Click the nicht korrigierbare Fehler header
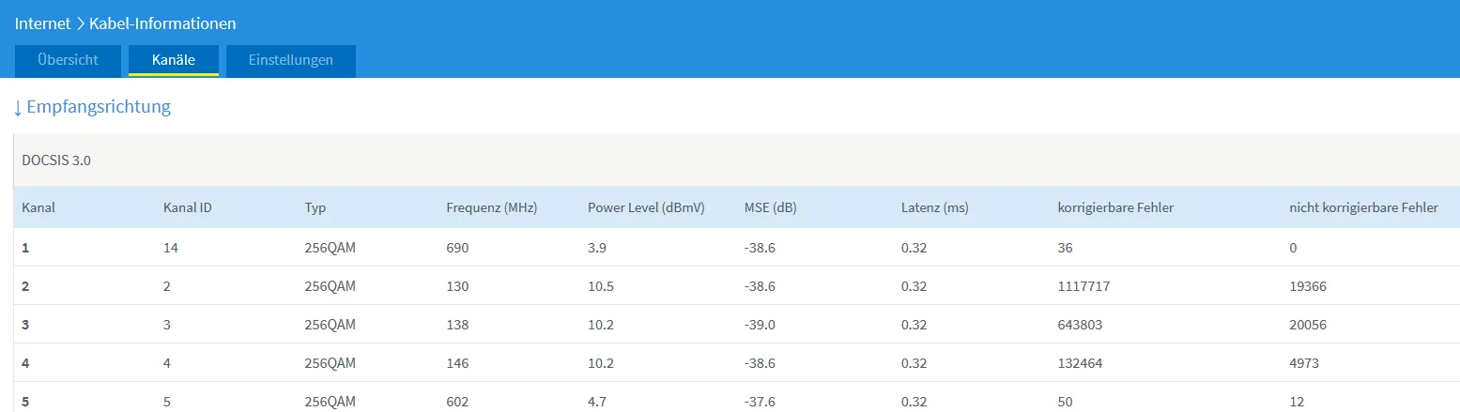The image size is (1460, 412). point(1363,207)
